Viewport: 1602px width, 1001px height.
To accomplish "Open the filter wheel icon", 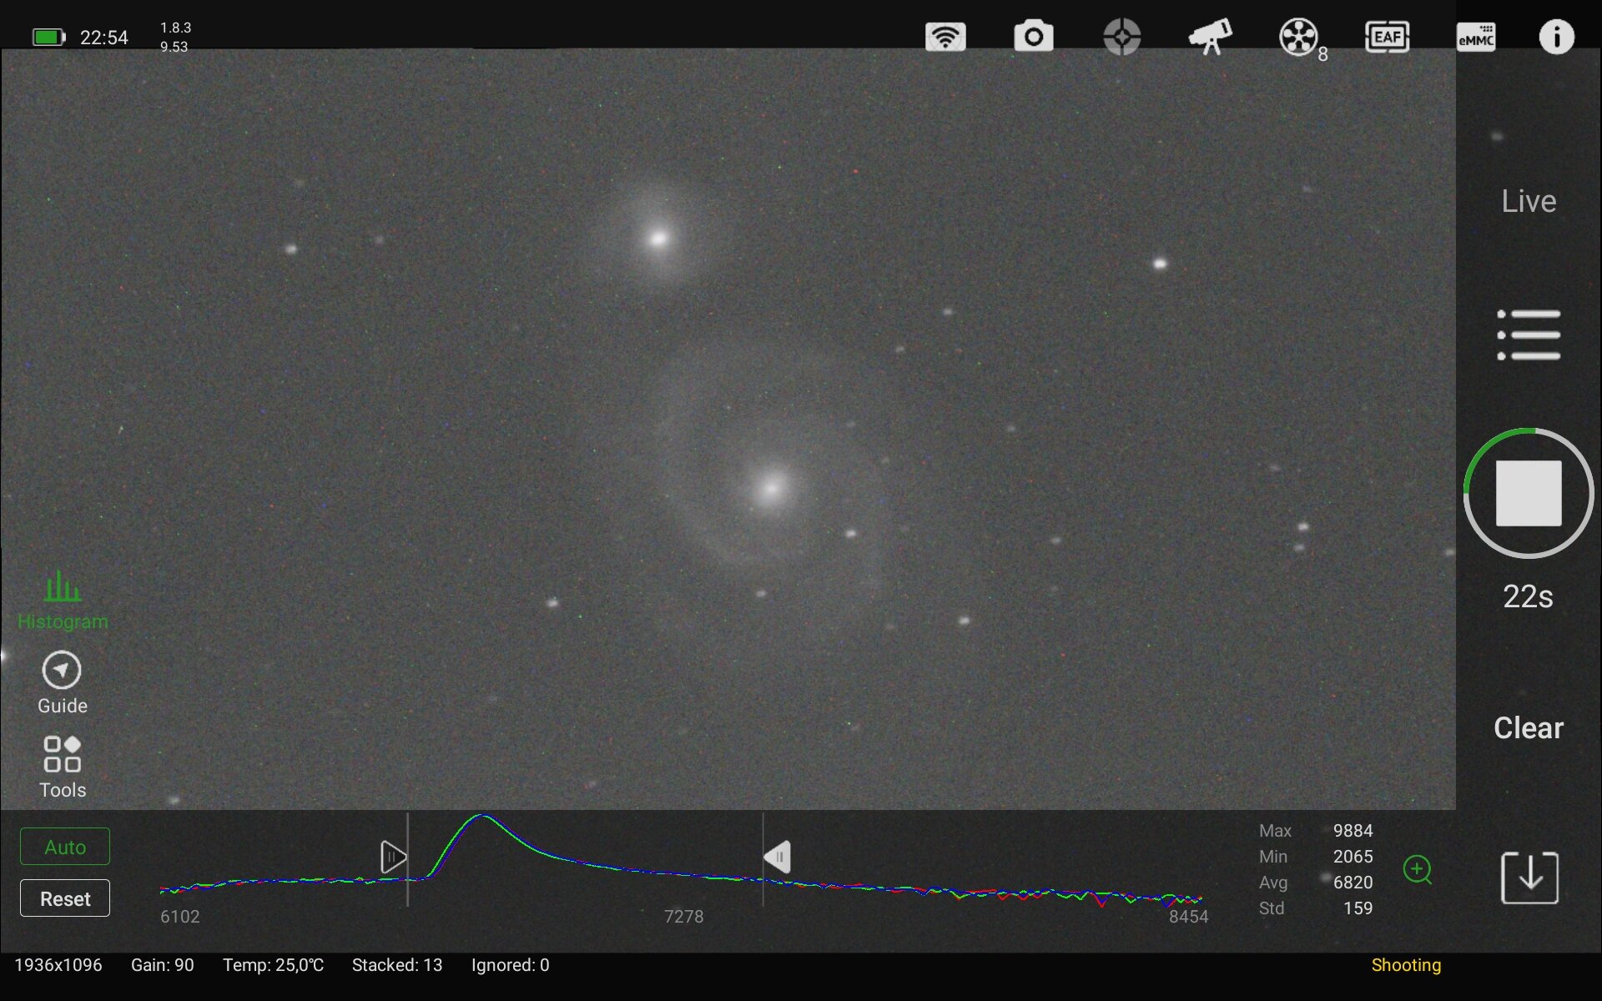I will pyautogui.click(x=1299, y=38).
